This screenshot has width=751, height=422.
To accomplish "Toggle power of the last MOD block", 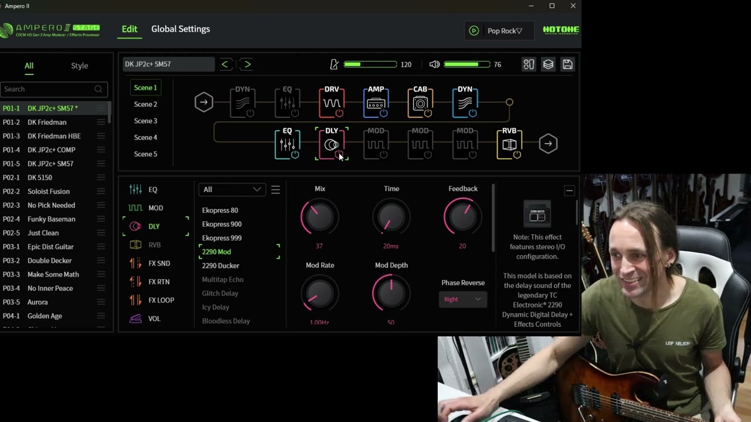I will pyautogui.click(x=472, y=155).
